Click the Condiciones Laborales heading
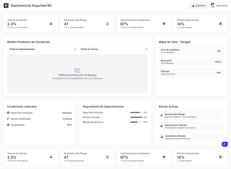231x169 pixels. [x=22, y=107]
